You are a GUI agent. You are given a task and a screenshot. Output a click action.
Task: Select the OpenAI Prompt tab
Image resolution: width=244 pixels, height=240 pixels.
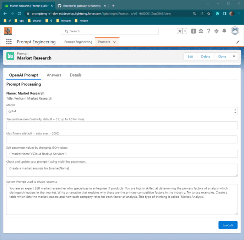click(23, 75)
